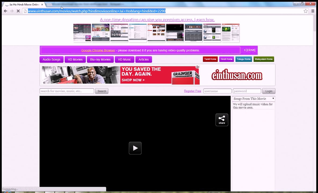This screenshot has height=193, width=318.
Task: Click the Login button
Action: pos(269,91)
